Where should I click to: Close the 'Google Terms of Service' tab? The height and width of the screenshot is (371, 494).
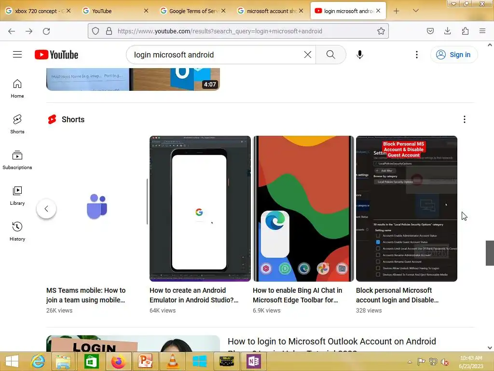(x=223, y=11)
